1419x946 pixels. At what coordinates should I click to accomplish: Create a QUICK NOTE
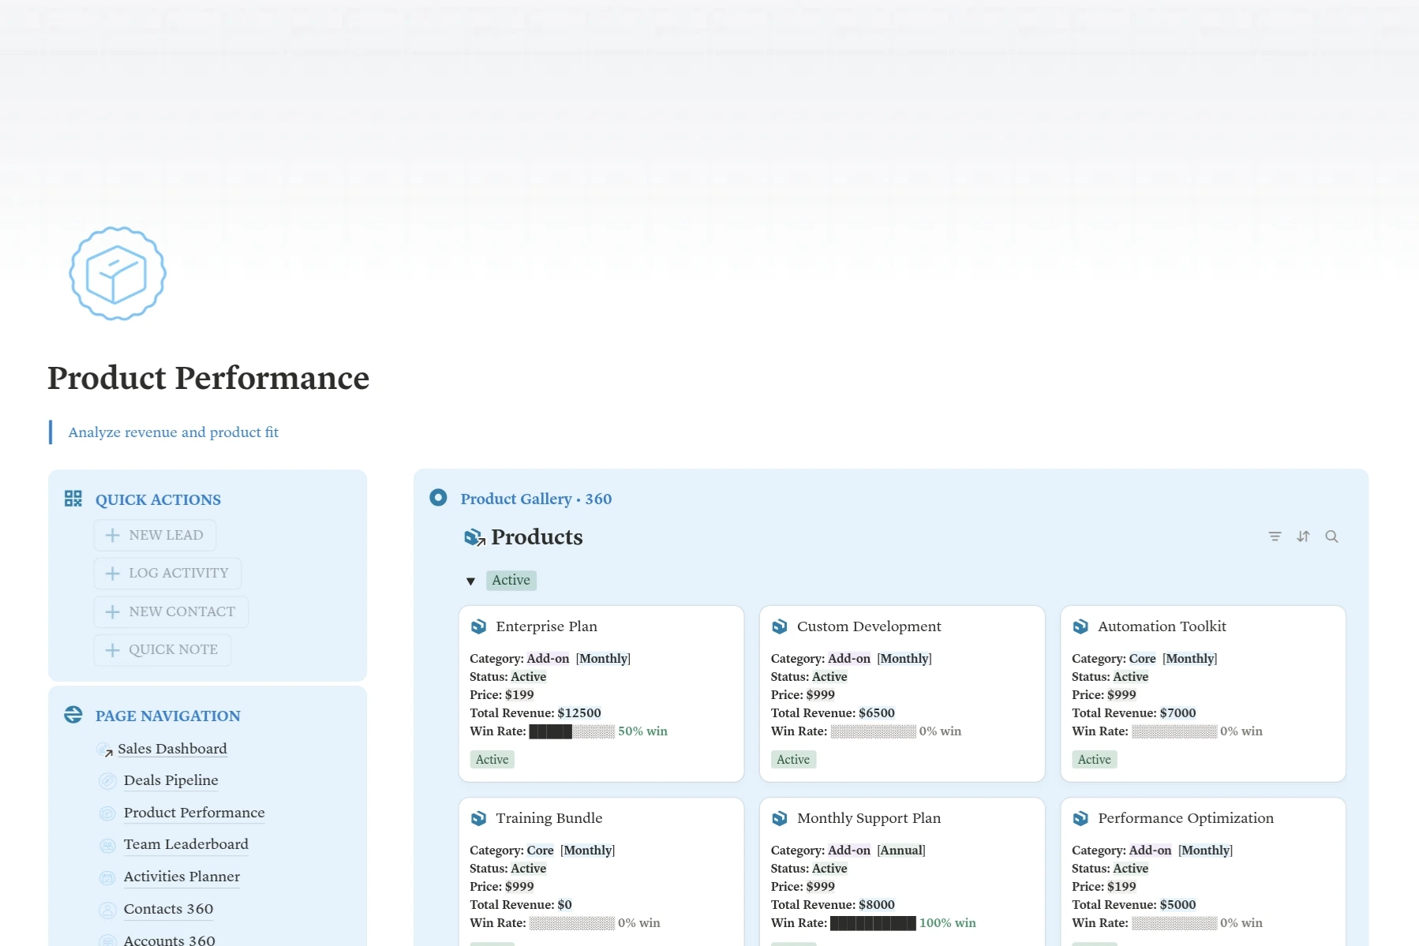[x=163, y=649]
